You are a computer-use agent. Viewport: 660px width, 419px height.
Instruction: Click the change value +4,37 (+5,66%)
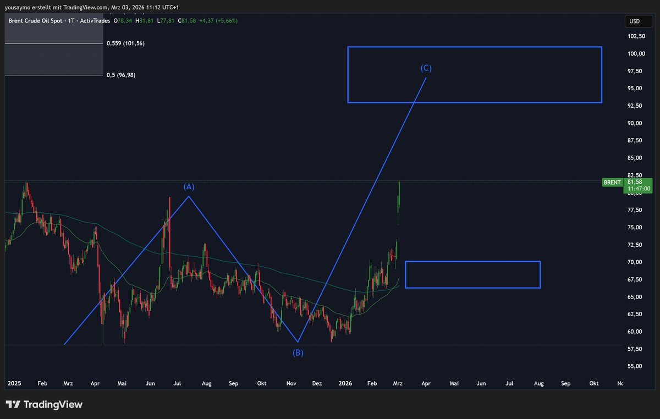(218, 20)
